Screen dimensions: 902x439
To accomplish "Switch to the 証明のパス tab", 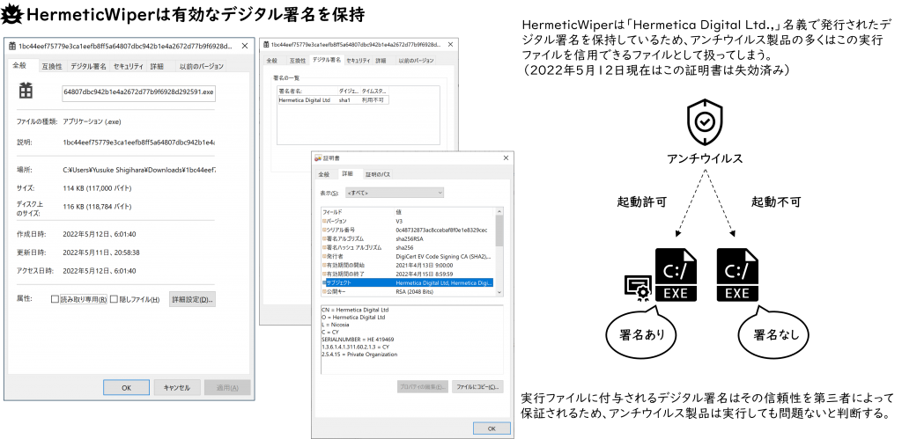I will coord(377,174).
